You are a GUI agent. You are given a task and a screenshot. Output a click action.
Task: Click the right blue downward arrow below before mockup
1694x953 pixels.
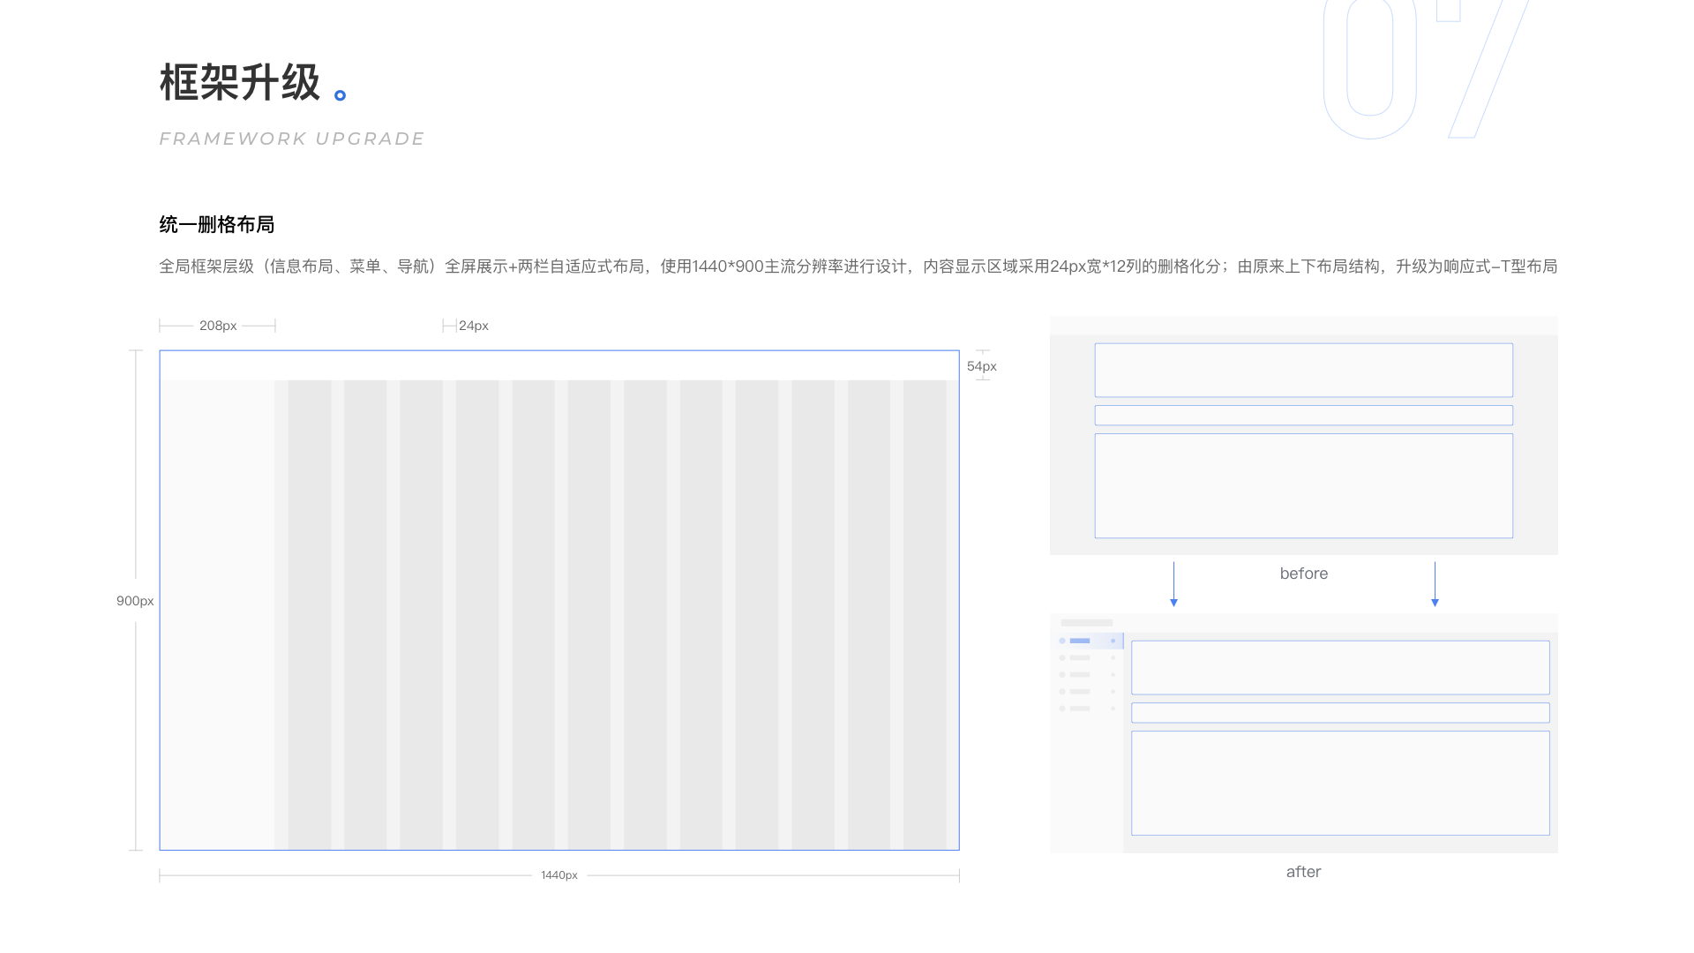click(x=1435, y=584)
